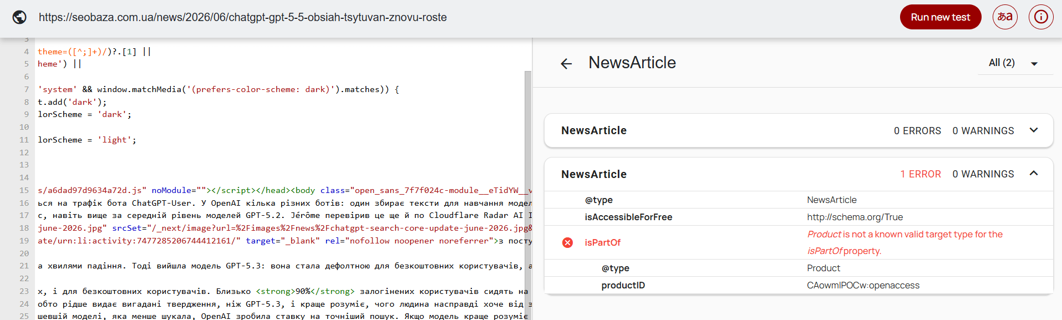Image resolution: width=1062 pixels, height=320 pixels.
Task: Click the Product type value
Action: (824, 268)
